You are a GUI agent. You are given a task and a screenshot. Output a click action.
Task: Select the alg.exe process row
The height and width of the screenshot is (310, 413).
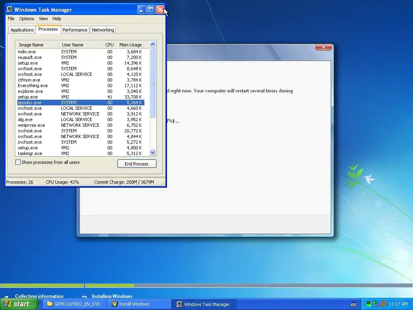click(x=81, y=119)
